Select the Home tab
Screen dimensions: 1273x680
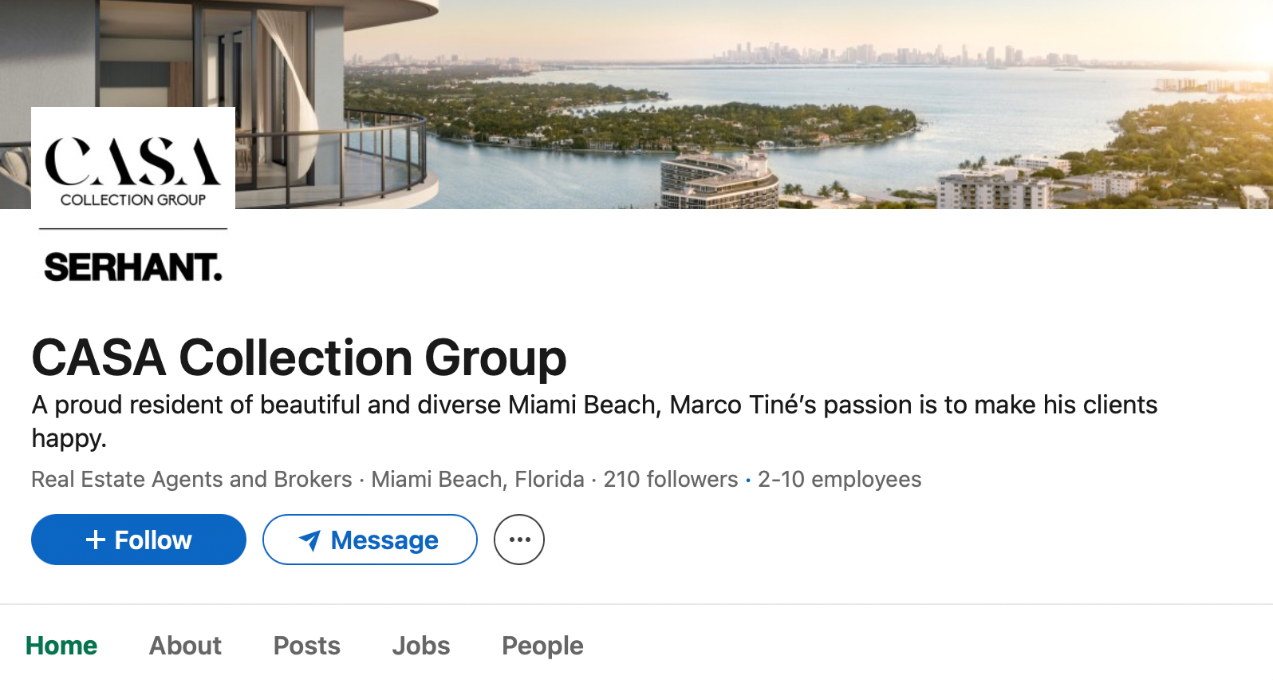[61, 646]
